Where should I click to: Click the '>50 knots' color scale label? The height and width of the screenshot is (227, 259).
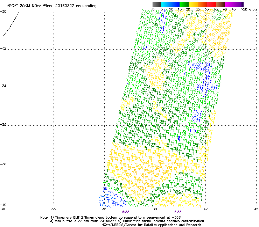[x=249, y=9]
